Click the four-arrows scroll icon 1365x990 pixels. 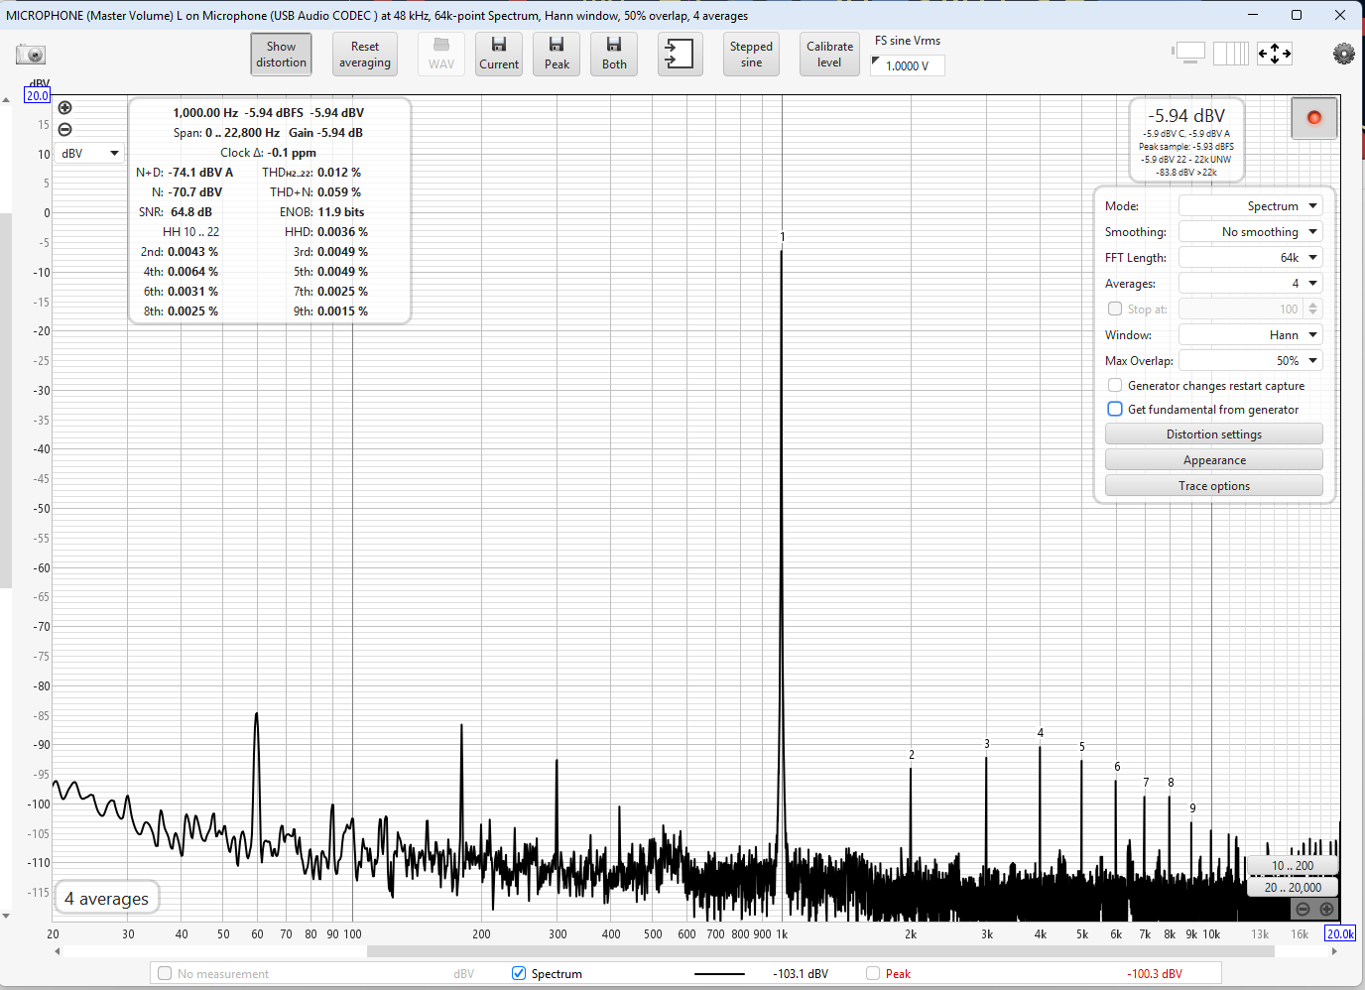[1275, 54]
